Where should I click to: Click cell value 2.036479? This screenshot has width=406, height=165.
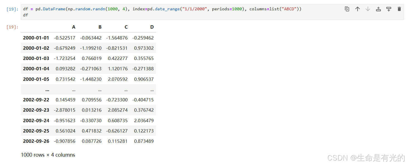click(x=144, y=121)
